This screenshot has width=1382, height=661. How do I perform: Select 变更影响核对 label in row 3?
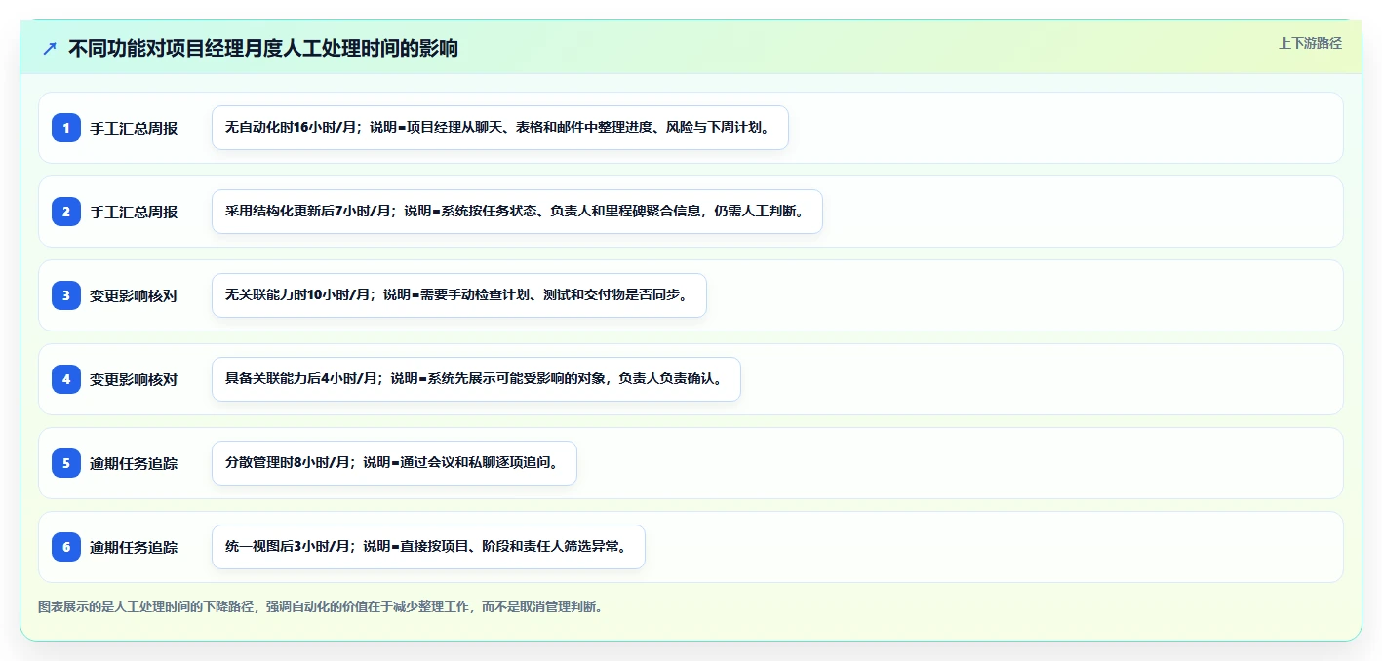pos(134,295)
